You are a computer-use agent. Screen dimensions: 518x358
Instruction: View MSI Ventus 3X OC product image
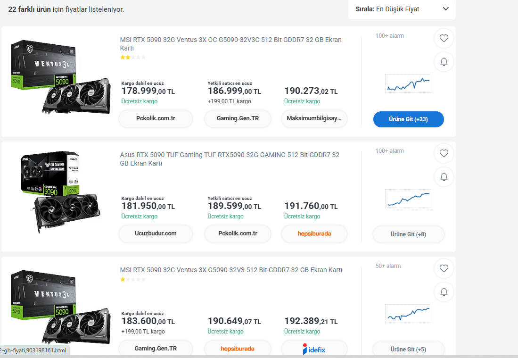pyautogui.click(x=60, y=77)
